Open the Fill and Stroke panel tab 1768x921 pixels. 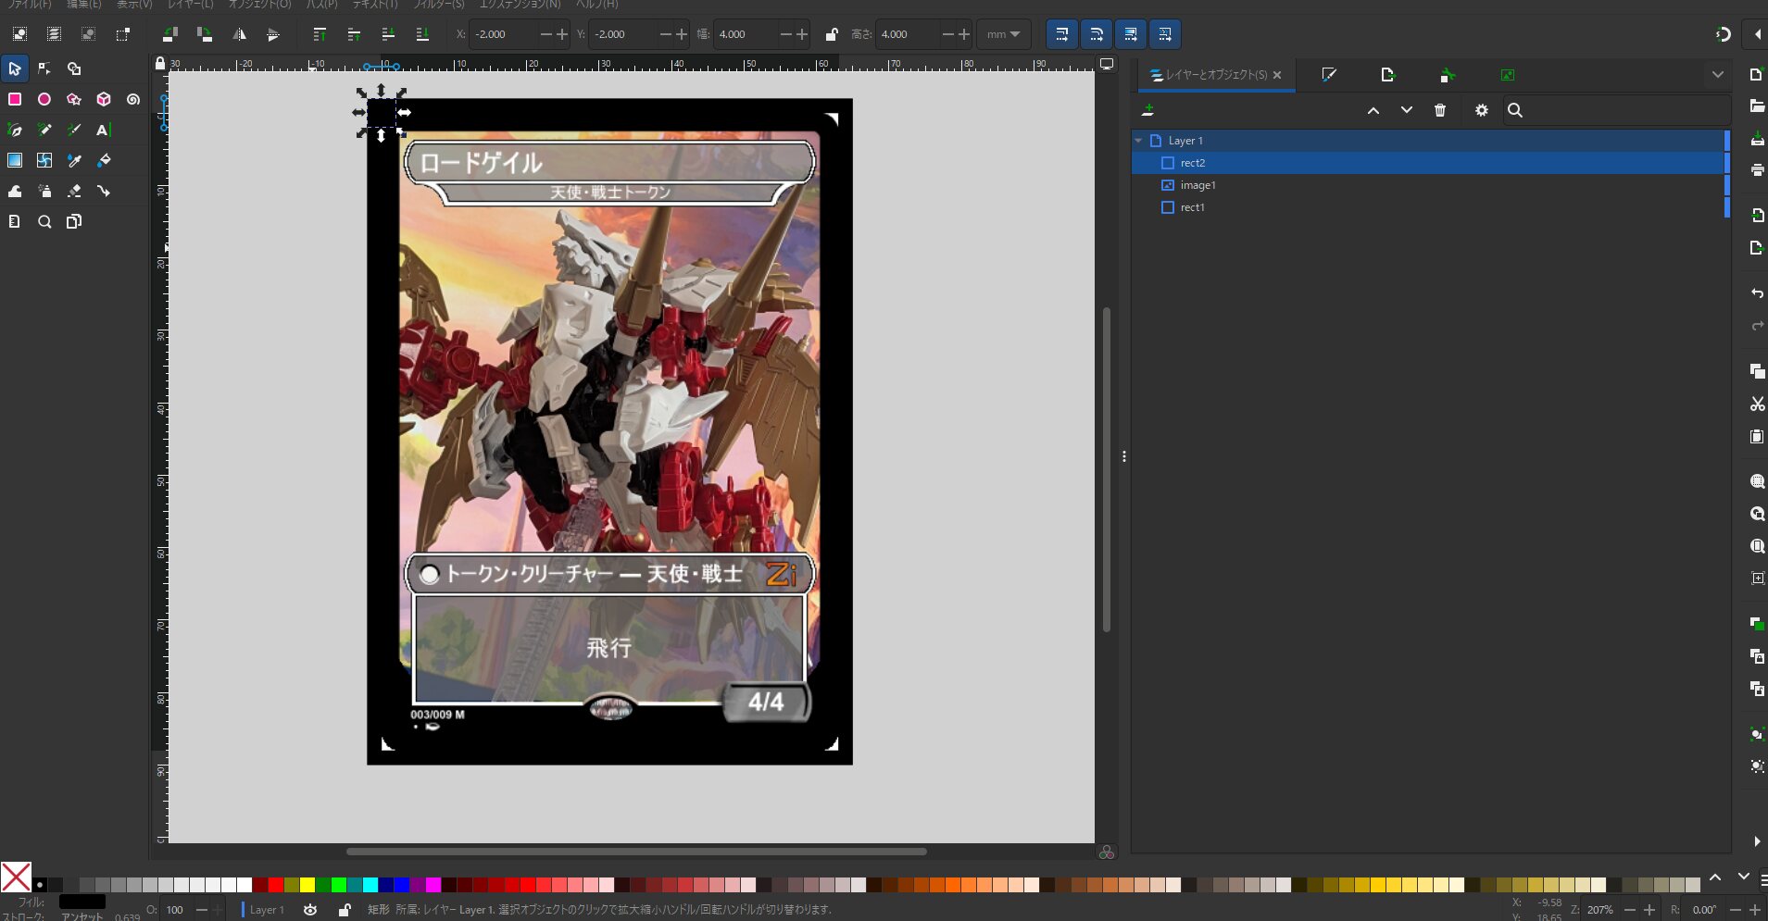1329,75
